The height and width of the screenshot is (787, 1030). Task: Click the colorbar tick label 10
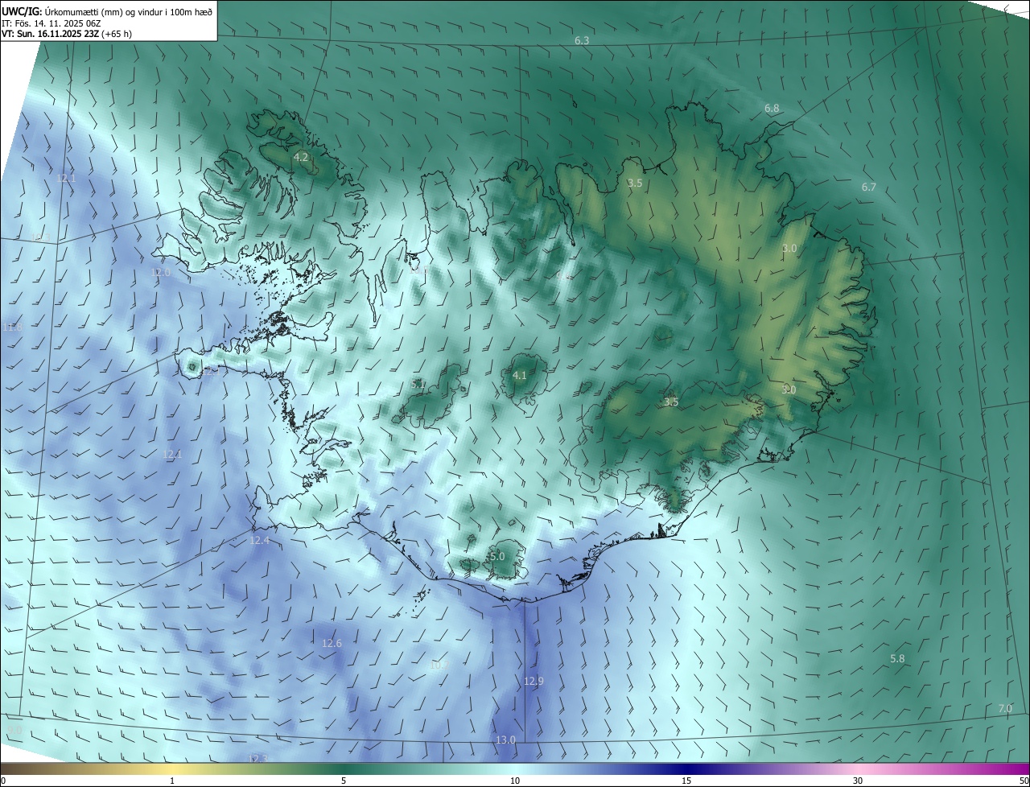tap(515, 781)
